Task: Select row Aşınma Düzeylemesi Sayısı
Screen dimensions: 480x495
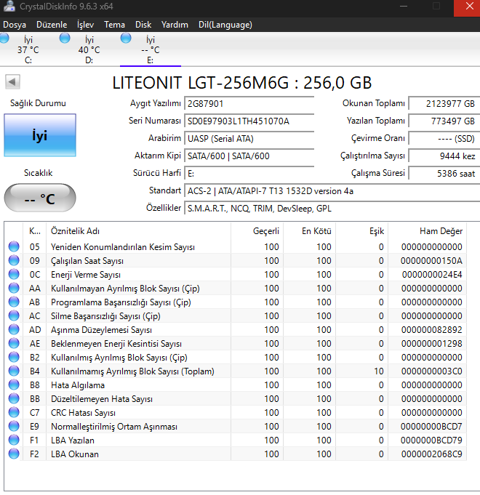Action: (235, 329)
